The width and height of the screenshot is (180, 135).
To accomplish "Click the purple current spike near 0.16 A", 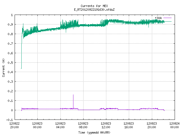I will pos(73,101).
